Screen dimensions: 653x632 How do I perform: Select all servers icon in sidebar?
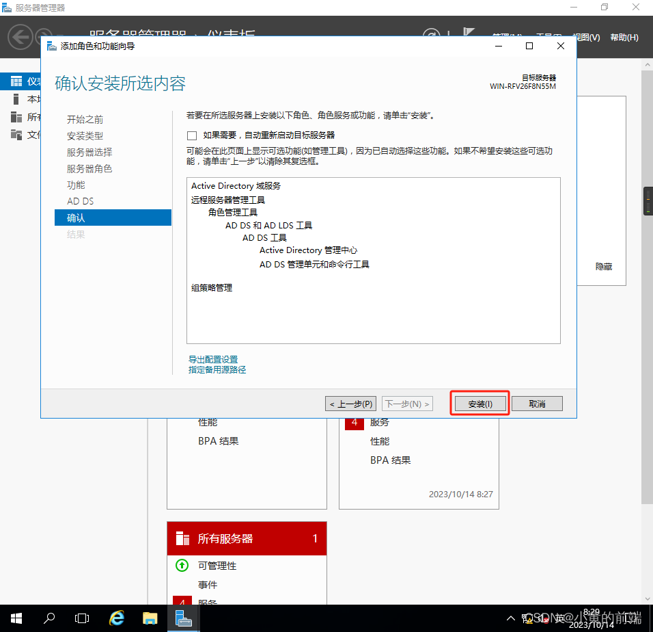(x=16, y=117)
